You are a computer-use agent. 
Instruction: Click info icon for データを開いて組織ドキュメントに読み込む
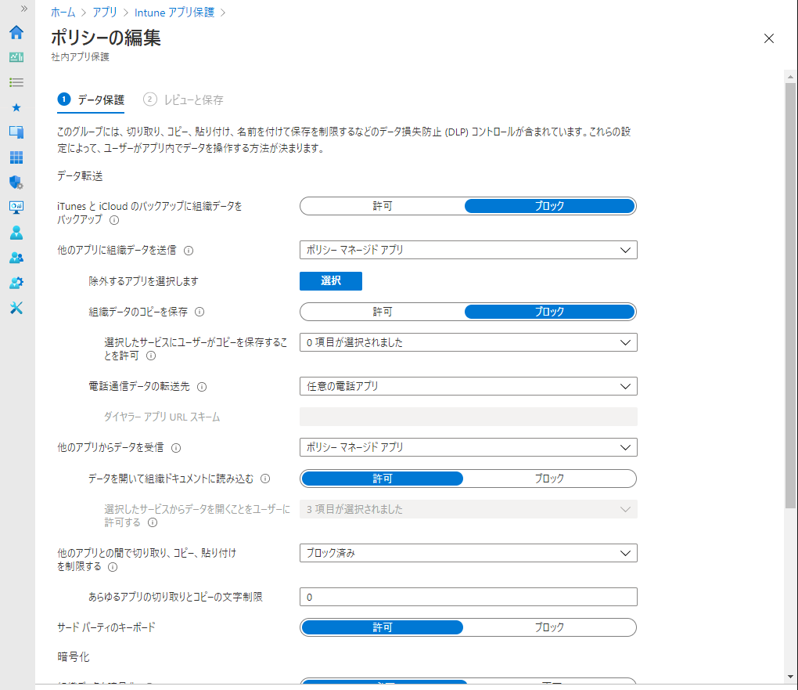(265, 479)
